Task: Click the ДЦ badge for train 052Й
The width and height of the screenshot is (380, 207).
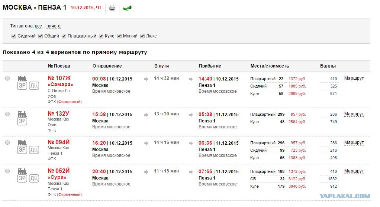Action: pyautogui.click(x=34, y=178)
